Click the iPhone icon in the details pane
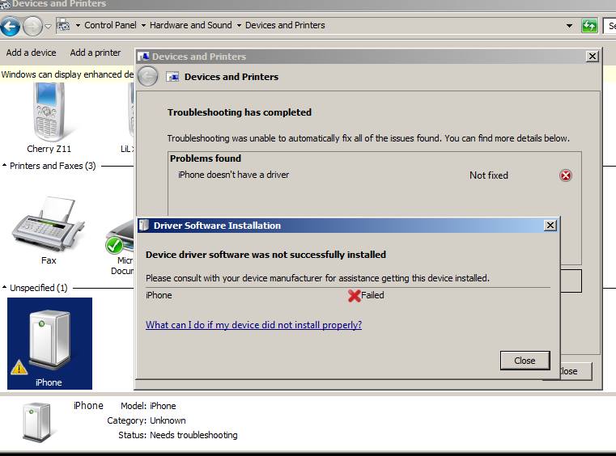The image size is (616, 456). coord(36,422)
